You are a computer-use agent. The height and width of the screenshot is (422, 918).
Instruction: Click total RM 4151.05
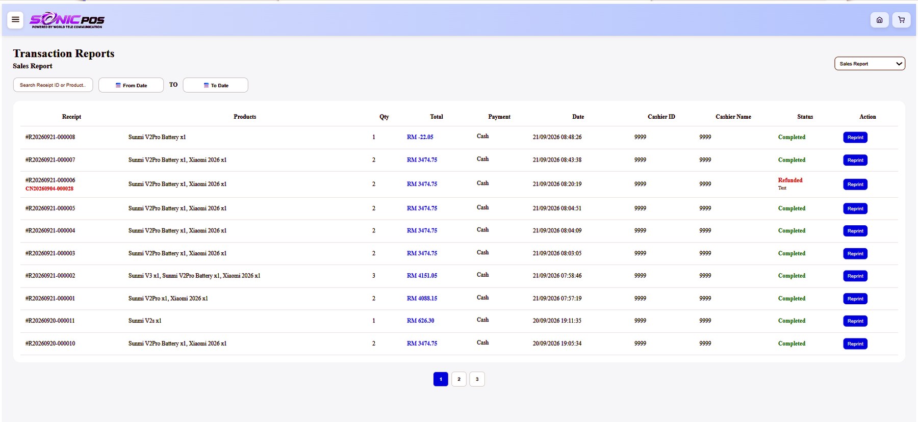coord(422,276)
